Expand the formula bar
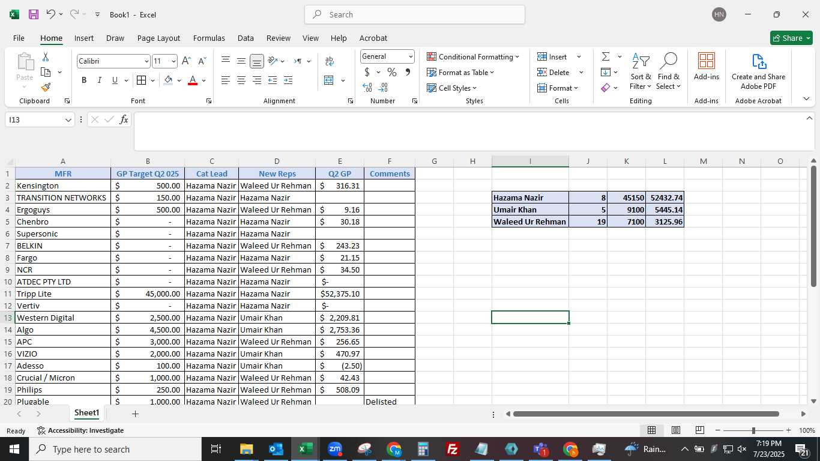The width and height of the screenshot is (820, 461). (x=809, y=118)
